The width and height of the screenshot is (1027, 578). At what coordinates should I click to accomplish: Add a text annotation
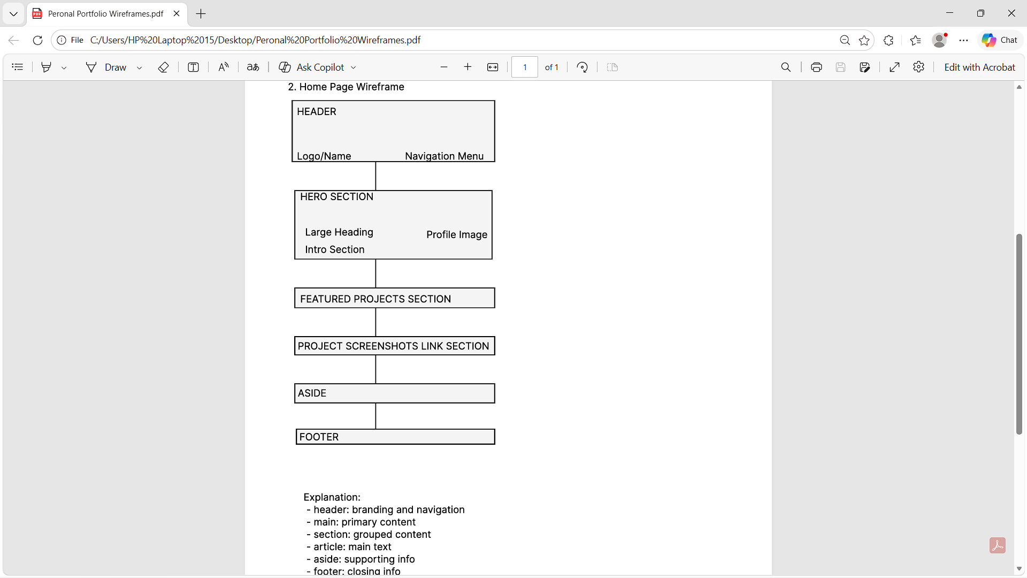[x=193, y=67]
